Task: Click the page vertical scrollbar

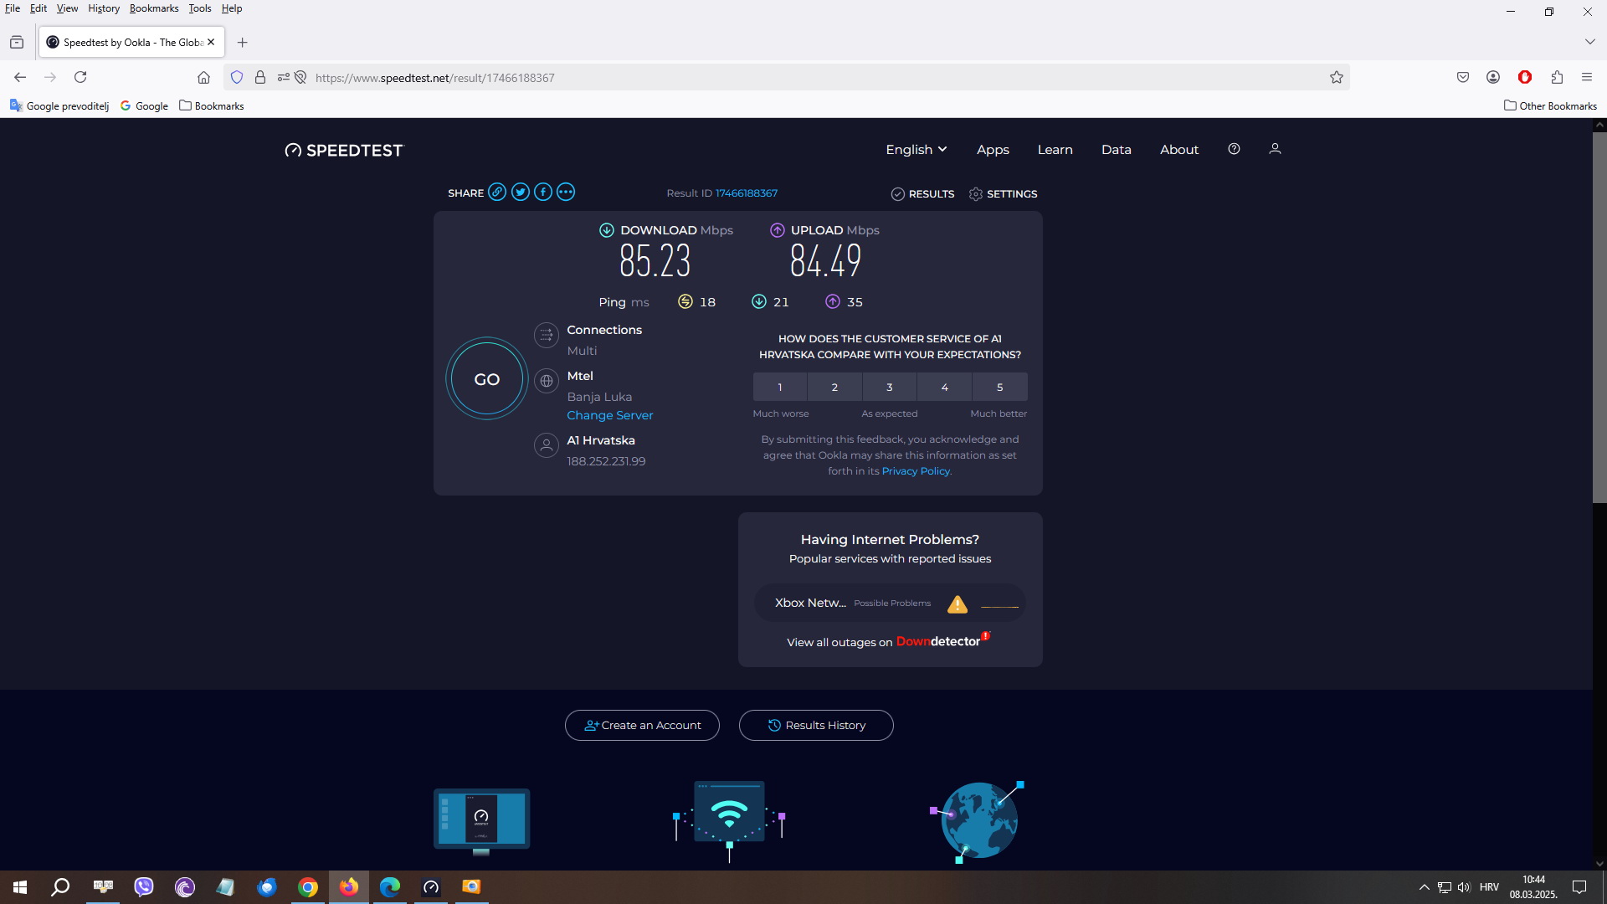Action: point(1599,316)
